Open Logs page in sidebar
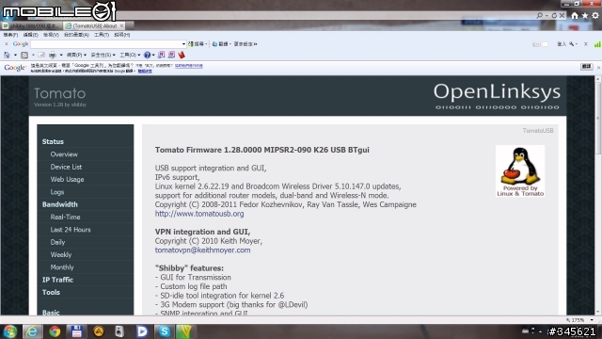This screenshot has width=602, height=339. [57, 192]
